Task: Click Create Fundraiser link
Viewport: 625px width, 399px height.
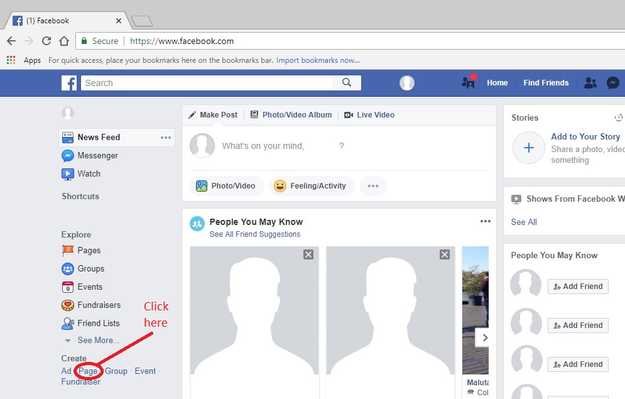Action: pyautogui.click(x=80, y=381)
